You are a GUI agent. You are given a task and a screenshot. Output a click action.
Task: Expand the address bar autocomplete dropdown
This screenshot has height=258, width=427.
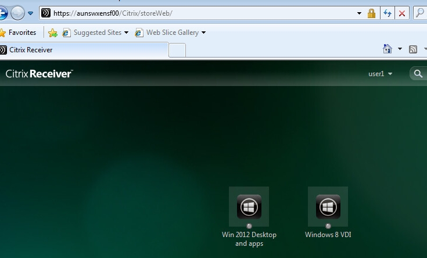(359, 13)
